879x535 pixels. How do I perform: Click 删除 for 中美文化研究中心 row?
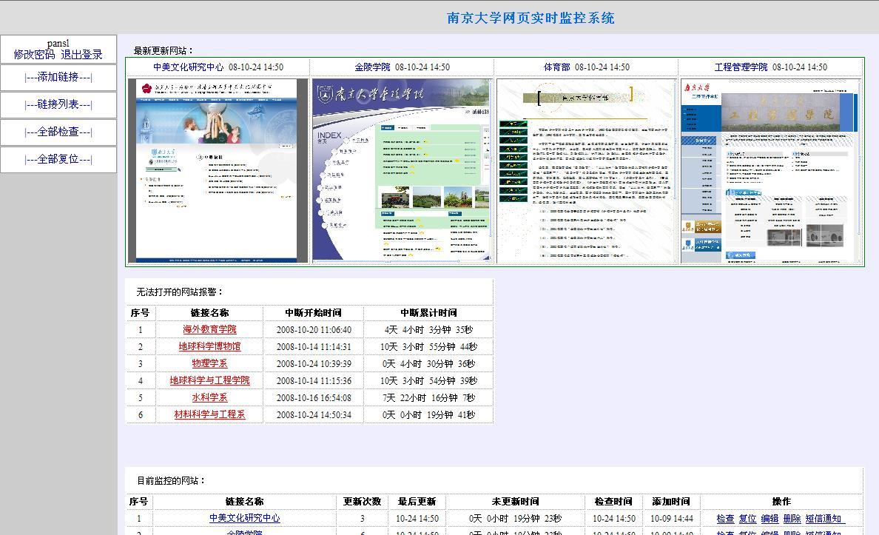[x=792, y=519]
